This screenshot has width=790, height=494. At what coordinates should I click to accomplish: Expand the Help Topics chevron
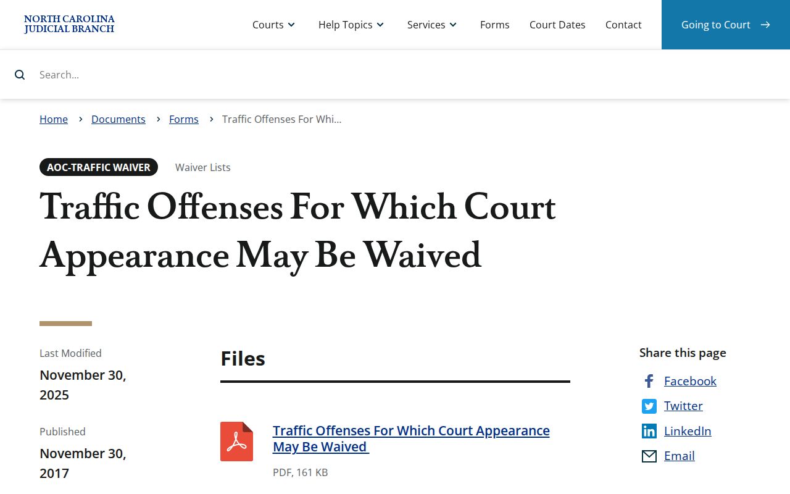pyautogui.click(x=380, y=25)
